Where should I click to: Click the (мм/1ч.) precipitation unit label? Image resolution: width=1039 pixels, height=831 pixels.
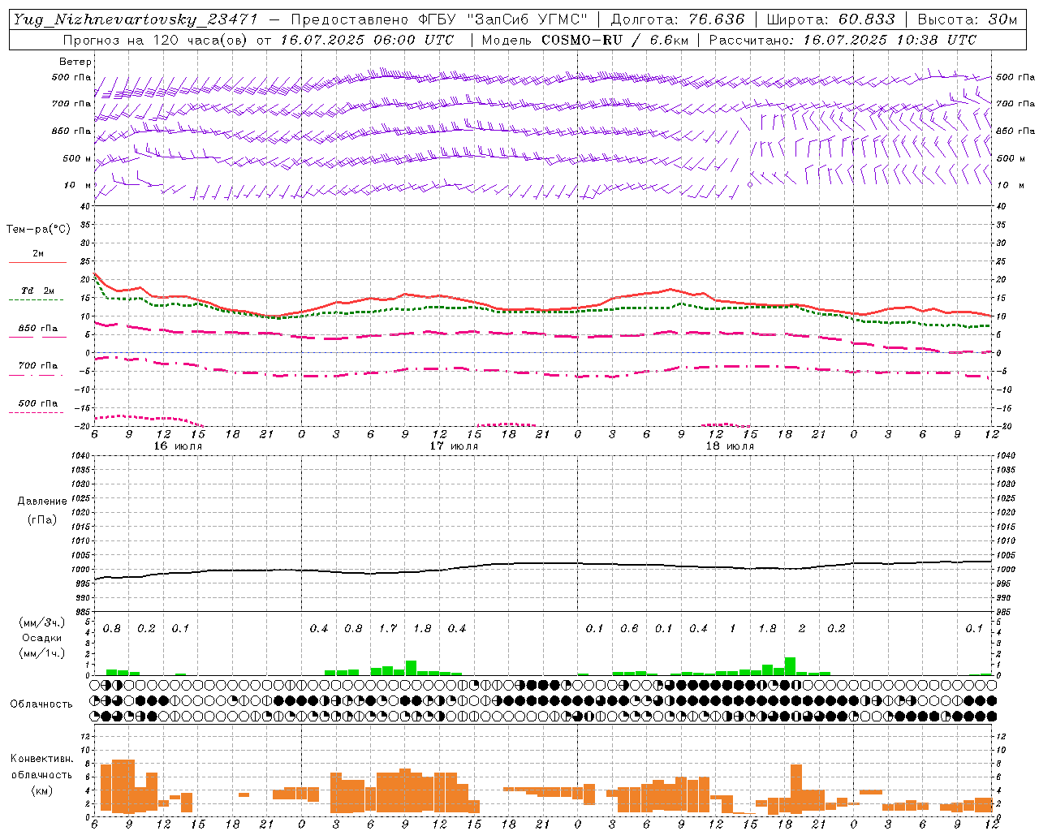click(42, 653)
